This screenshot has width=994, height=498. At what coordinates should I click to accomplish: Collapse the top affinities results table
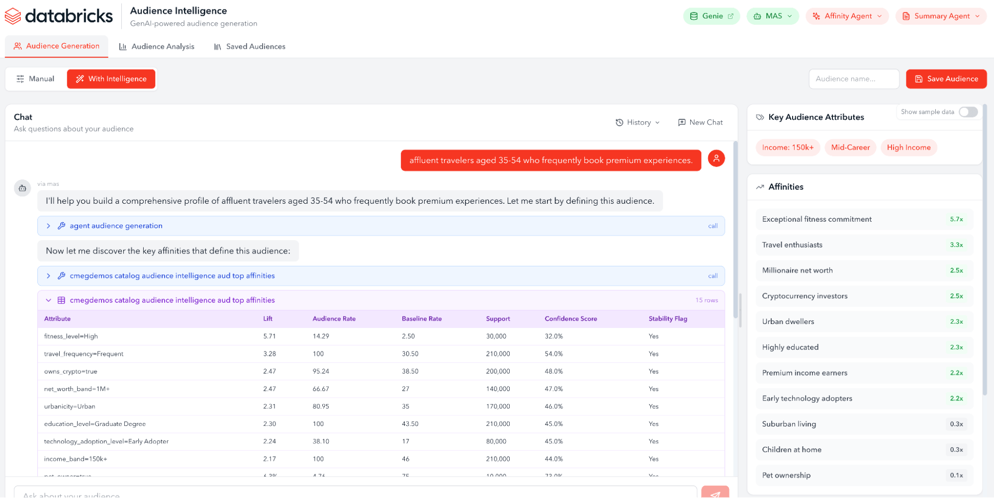[x=48, y=300]
